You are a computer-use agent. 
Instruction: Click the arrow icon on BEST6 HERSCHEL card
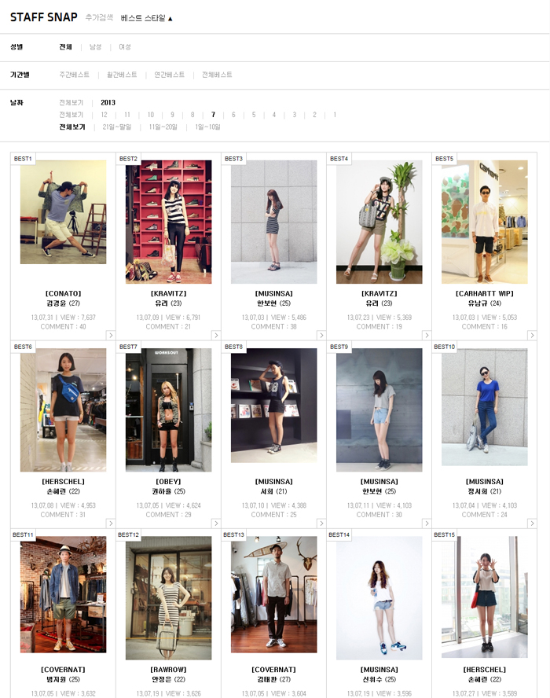pos(110,523)
